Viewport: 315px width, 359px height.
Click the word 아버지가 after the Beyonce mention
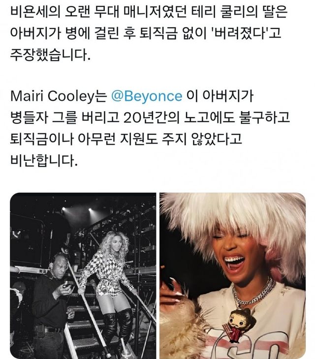coord(228,96)
